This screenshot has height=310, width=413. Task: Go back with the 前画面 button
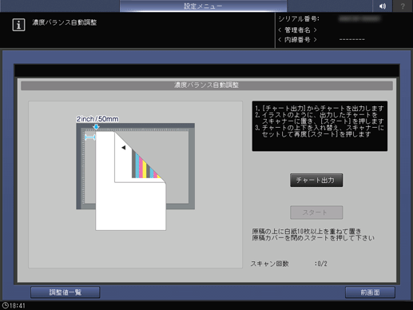(370, 292)
